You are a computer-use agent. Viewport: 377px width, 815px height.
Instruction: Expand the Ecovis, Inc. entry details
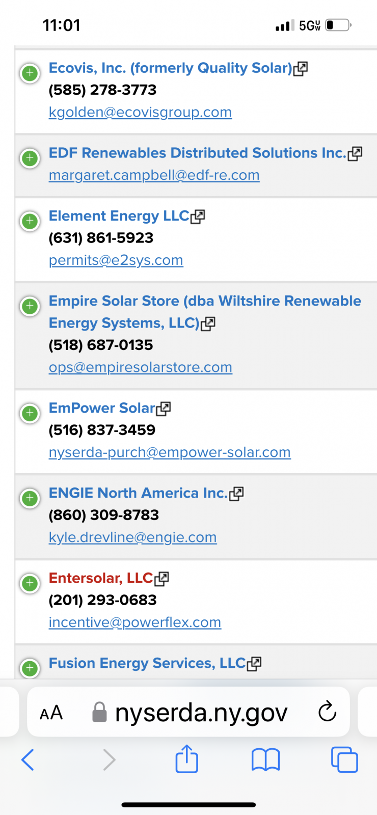coord(30,73)
